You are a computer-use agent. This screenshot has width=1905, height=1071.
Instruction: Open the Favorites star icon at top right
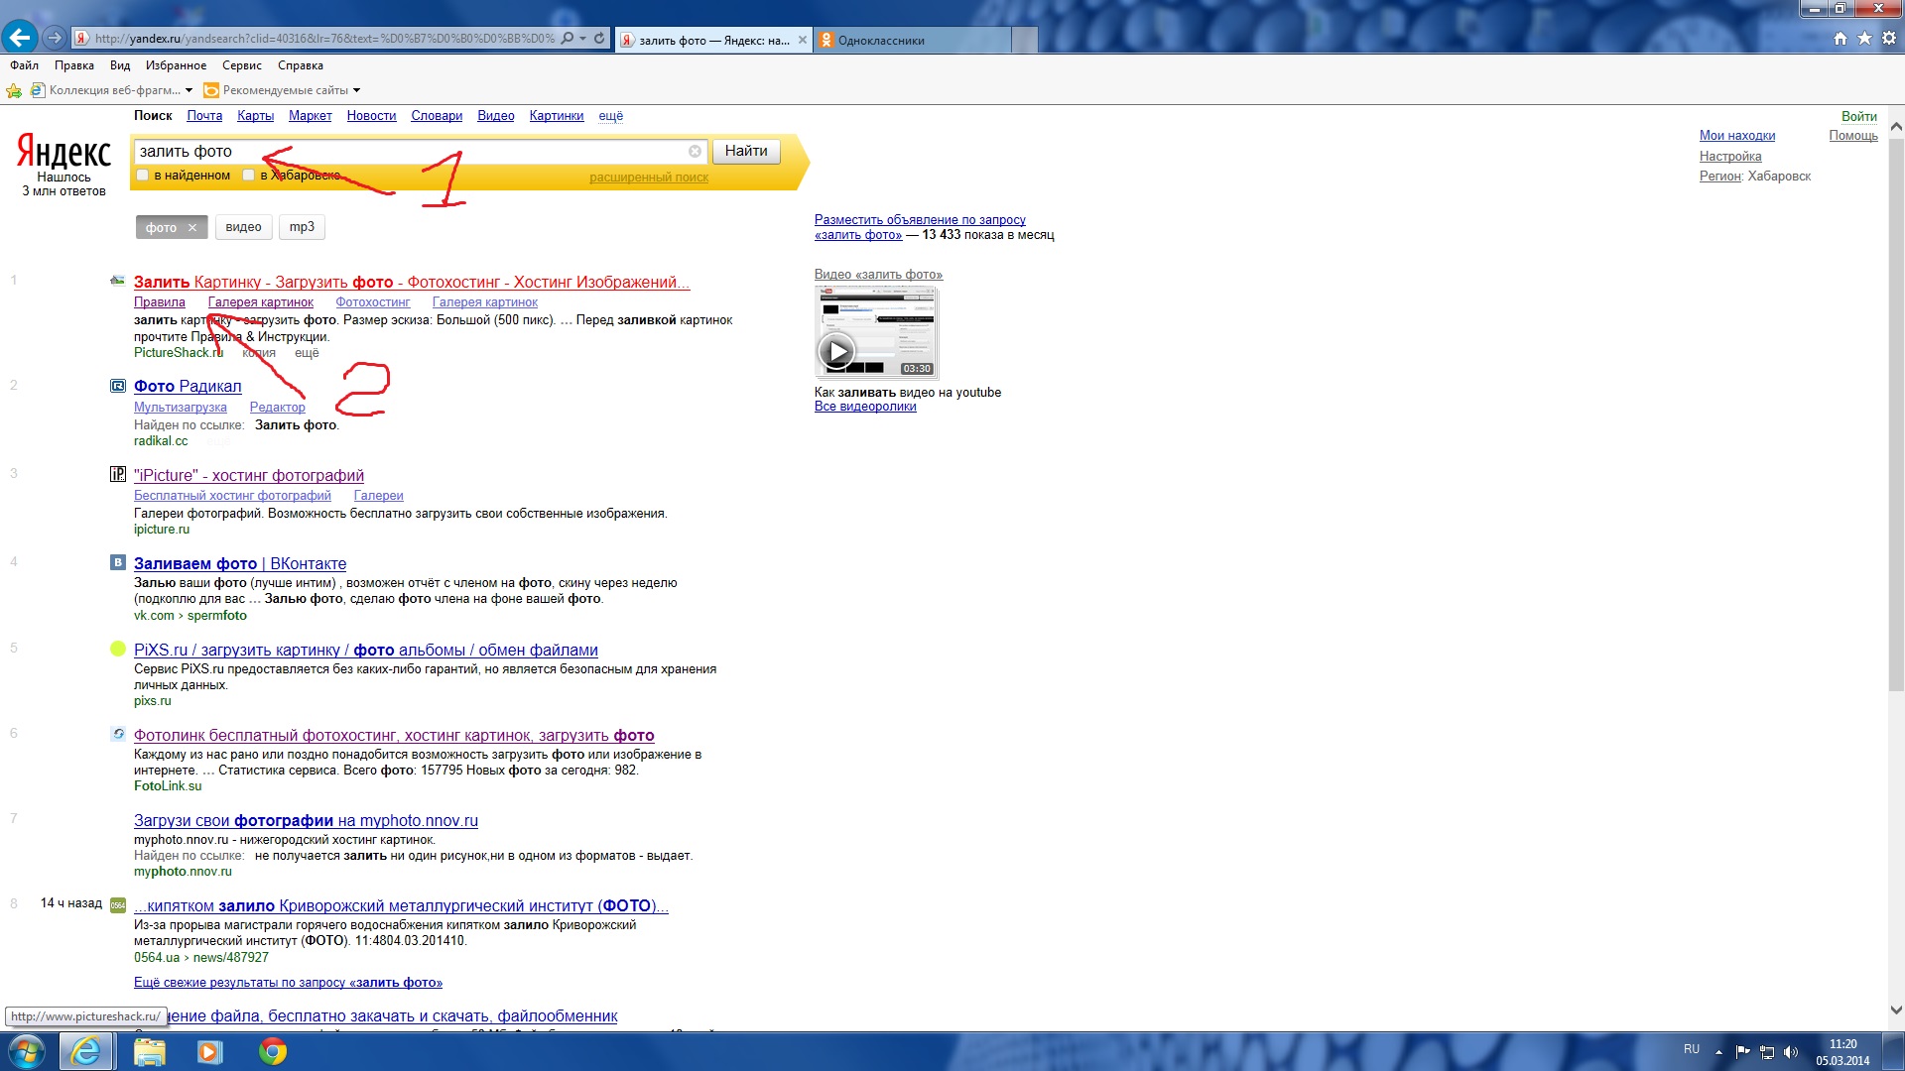[x=1864, y=39]
